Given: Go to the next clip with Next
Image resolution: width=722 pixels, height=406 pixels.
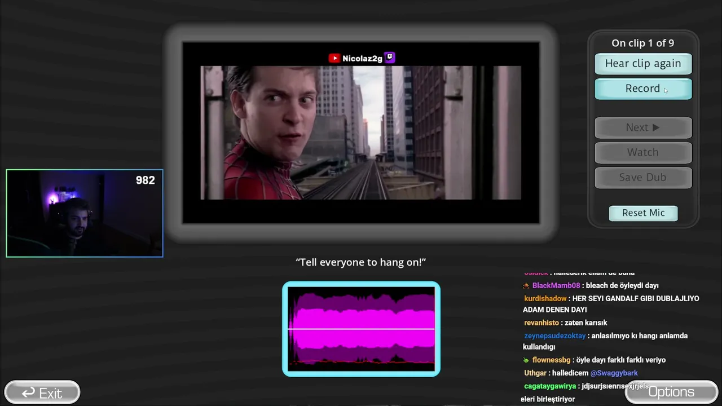Looking at the screenshot, I should [643, 127].
